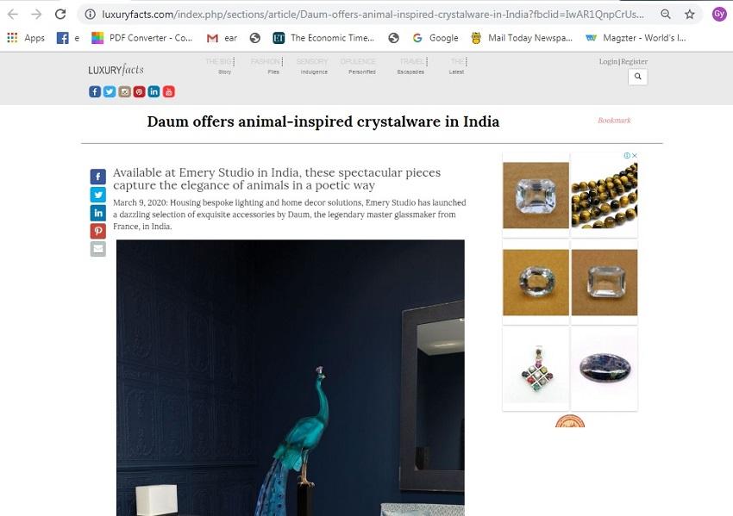Open the Chrome zoom magnifier icon

666,15
